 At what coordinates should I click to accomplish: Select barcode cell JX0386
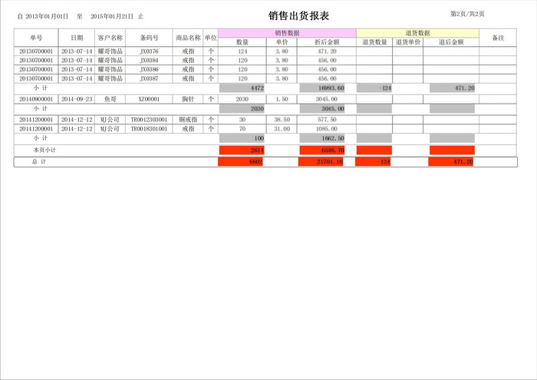(x=149, y=70)
